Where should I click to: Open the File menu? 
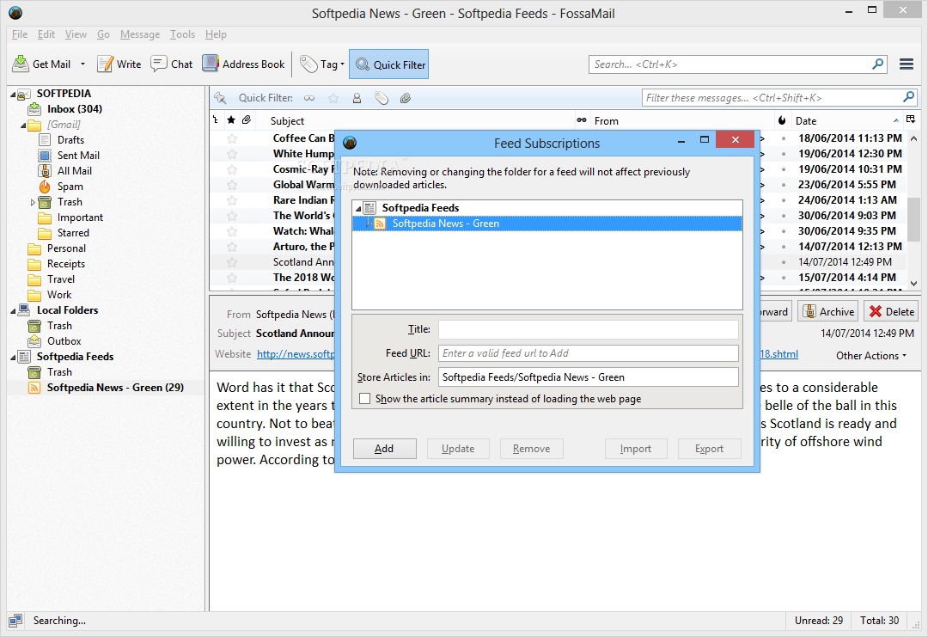click(20, 34)
